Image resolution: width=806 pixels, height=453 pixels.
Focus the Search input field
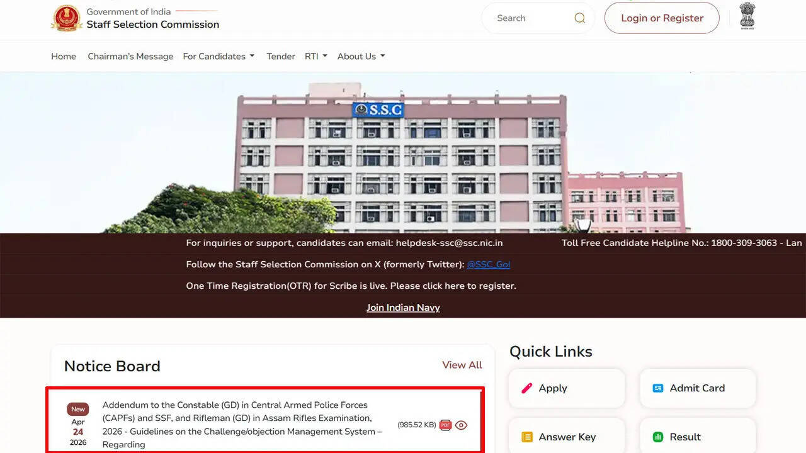click(x=532, y=18)
